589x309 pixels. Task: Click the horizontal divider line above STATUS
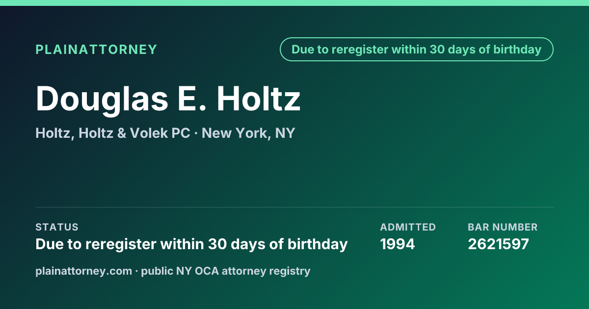(x=294, y=207)
